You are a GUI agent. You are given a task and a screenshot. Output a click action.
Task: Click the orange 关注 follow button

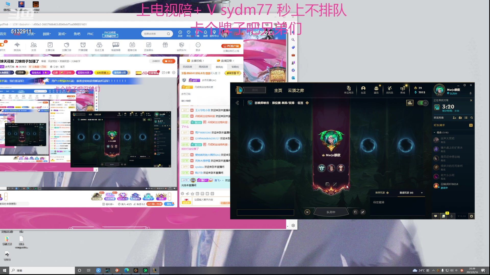coord(169,61)
